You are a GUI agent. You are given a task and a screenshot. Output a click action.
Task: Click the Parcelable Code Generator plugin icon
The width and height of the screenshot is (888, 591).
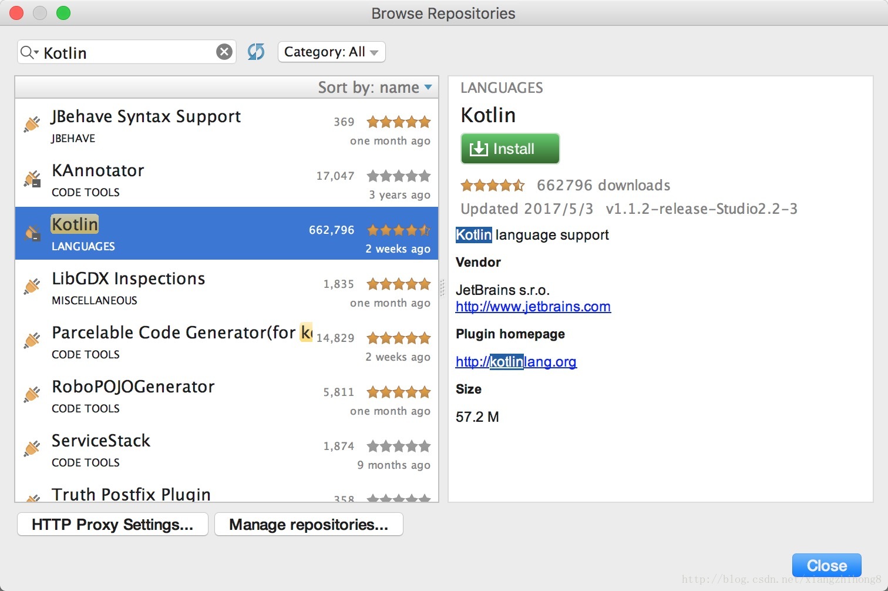32,340
